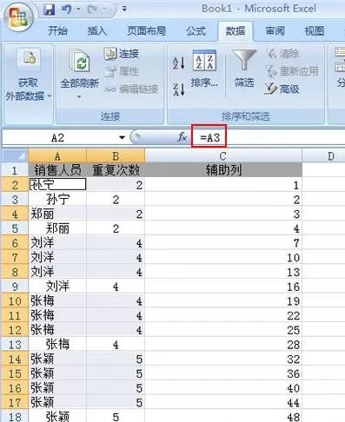345x422 pixels.
Task: Click the 销售人员 header cell
Action: (x=57, y=170)
